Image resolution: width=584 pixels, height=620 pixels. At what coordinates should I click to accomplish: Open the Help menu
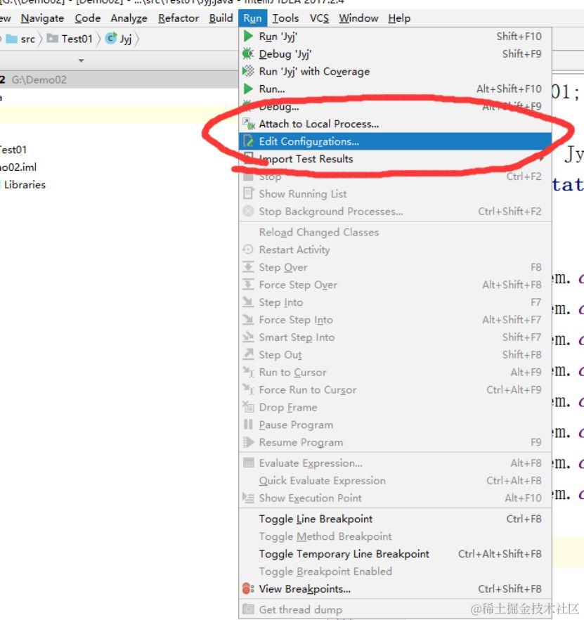coord(399,18)
